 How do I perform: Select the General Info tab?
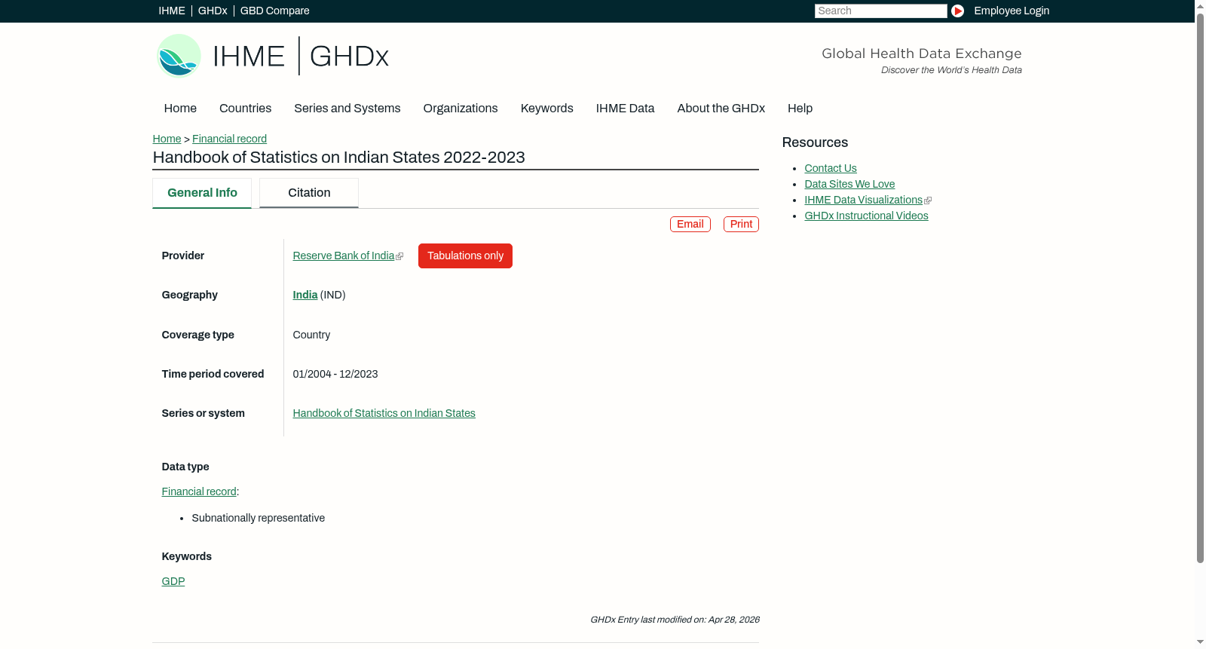(202, 193)
